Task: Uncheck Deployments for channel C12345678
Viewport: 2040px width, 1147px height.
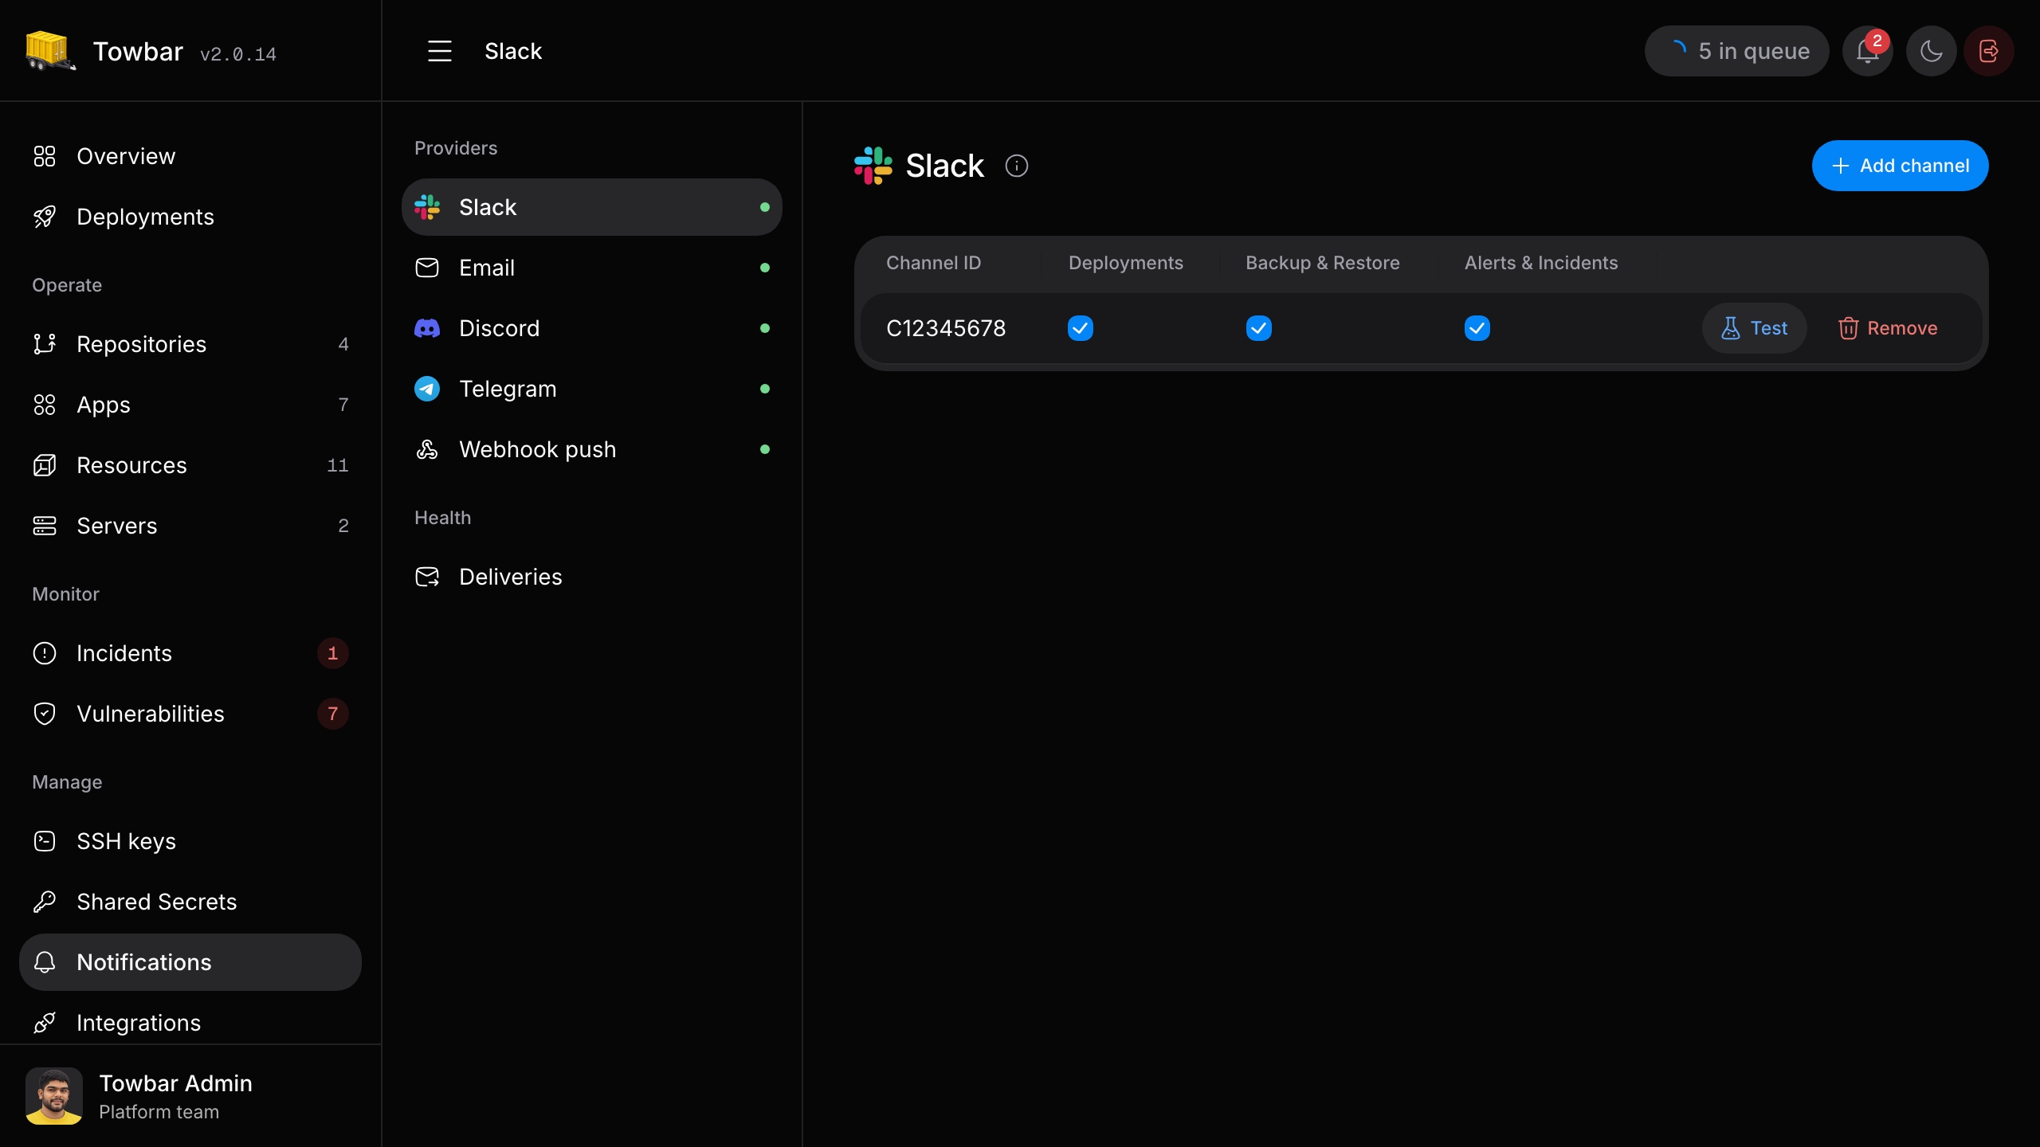Action: point(1081,328)
